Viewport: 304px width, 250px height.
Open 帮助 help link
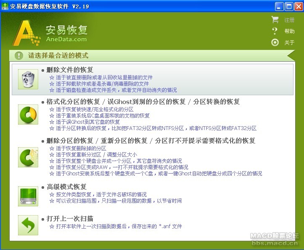point(289,31)
